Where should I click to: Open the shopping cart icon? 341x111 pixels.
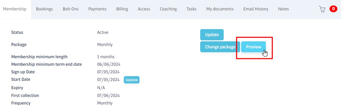[x=322, y=9]
